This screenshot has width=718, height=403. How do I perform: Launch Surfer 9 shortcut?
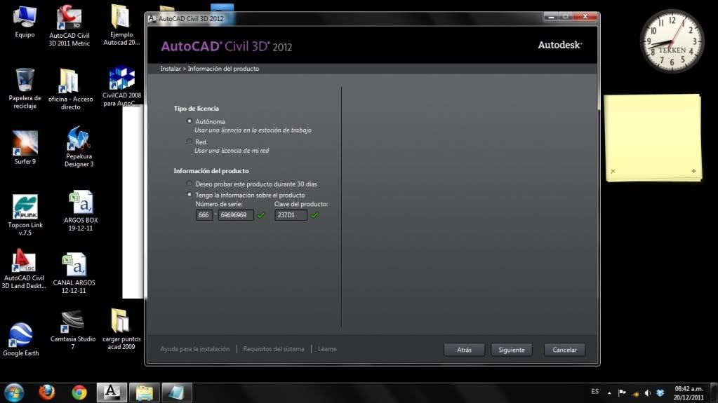click(25, 148)
